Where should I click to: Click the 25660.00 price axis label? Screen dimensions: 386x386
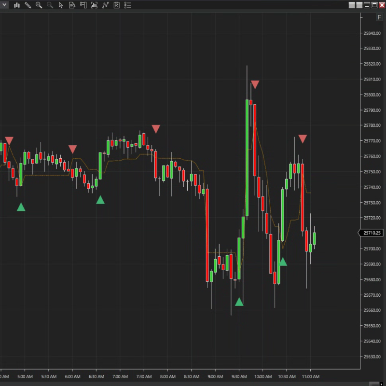tap(372, 310)
